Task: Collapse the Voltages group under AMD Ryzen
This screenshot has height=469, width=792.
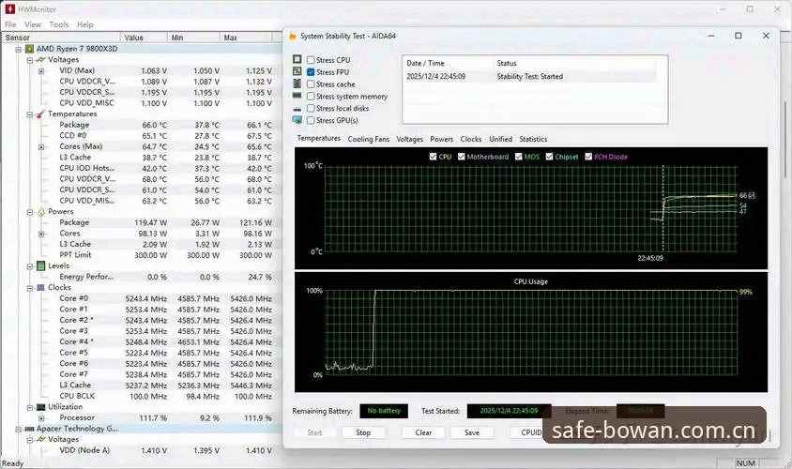Action: coord(30,60)
